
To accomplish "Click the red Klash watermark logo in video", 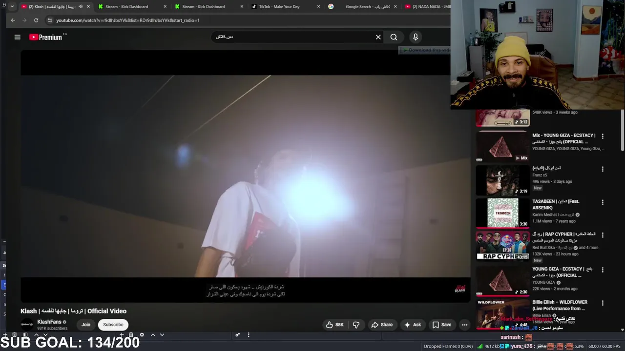I will click(x=460, y=289).
